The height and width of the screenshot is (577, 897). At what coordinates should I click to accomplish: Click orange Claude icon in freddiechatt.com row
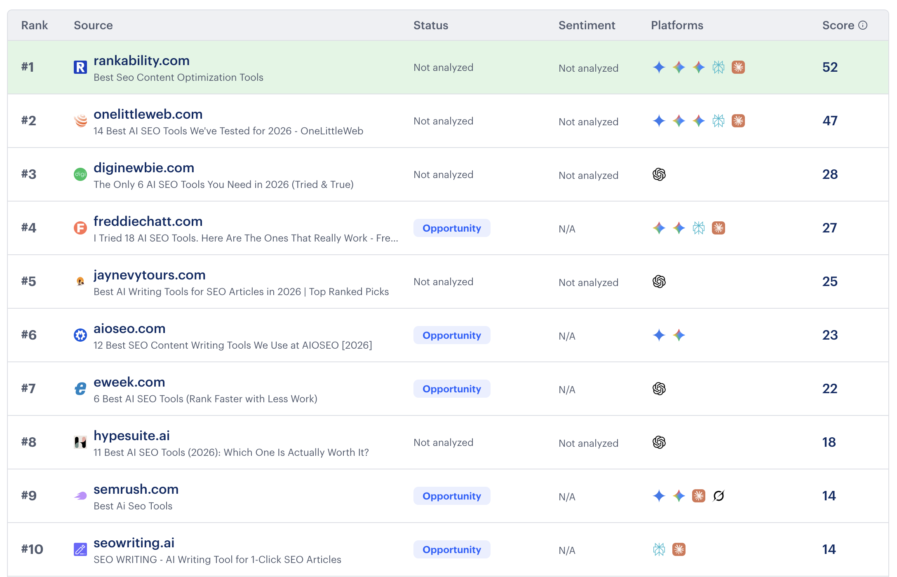click(719, 228)
